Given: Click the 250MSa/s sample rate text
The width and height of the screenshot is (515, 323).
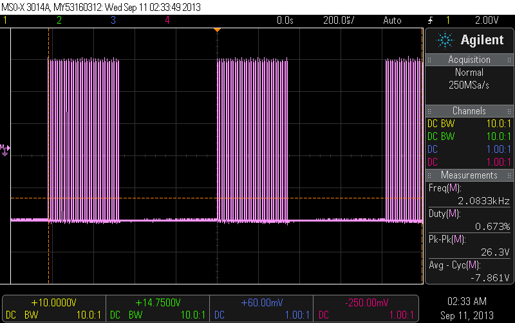Looking at the screenshot, I should click(469, 85).
